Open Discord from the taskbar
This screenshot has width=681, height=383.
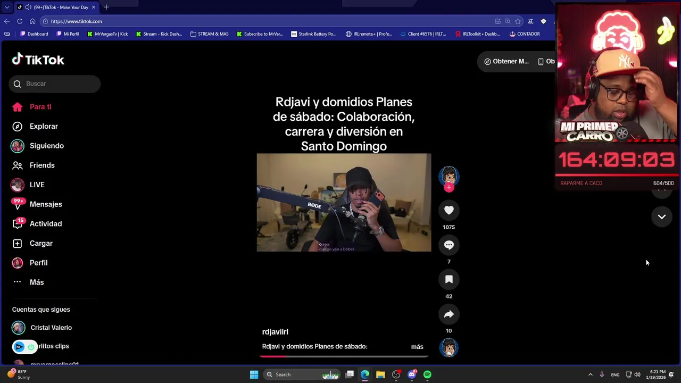pyautogui.click(x=412, y=374)
